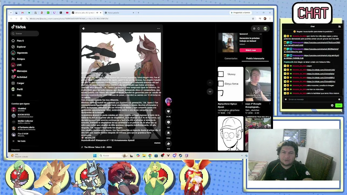
Task: Open the Para ti feed
Action: pos(18,41)
